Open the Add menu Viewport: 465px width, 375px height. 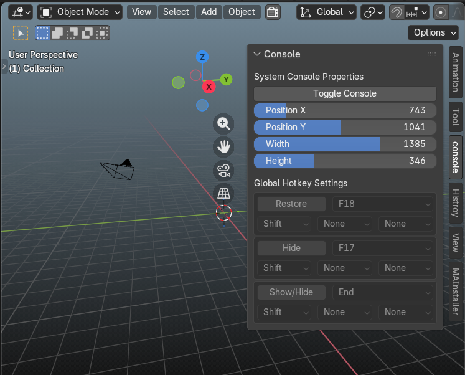point(209,12)
